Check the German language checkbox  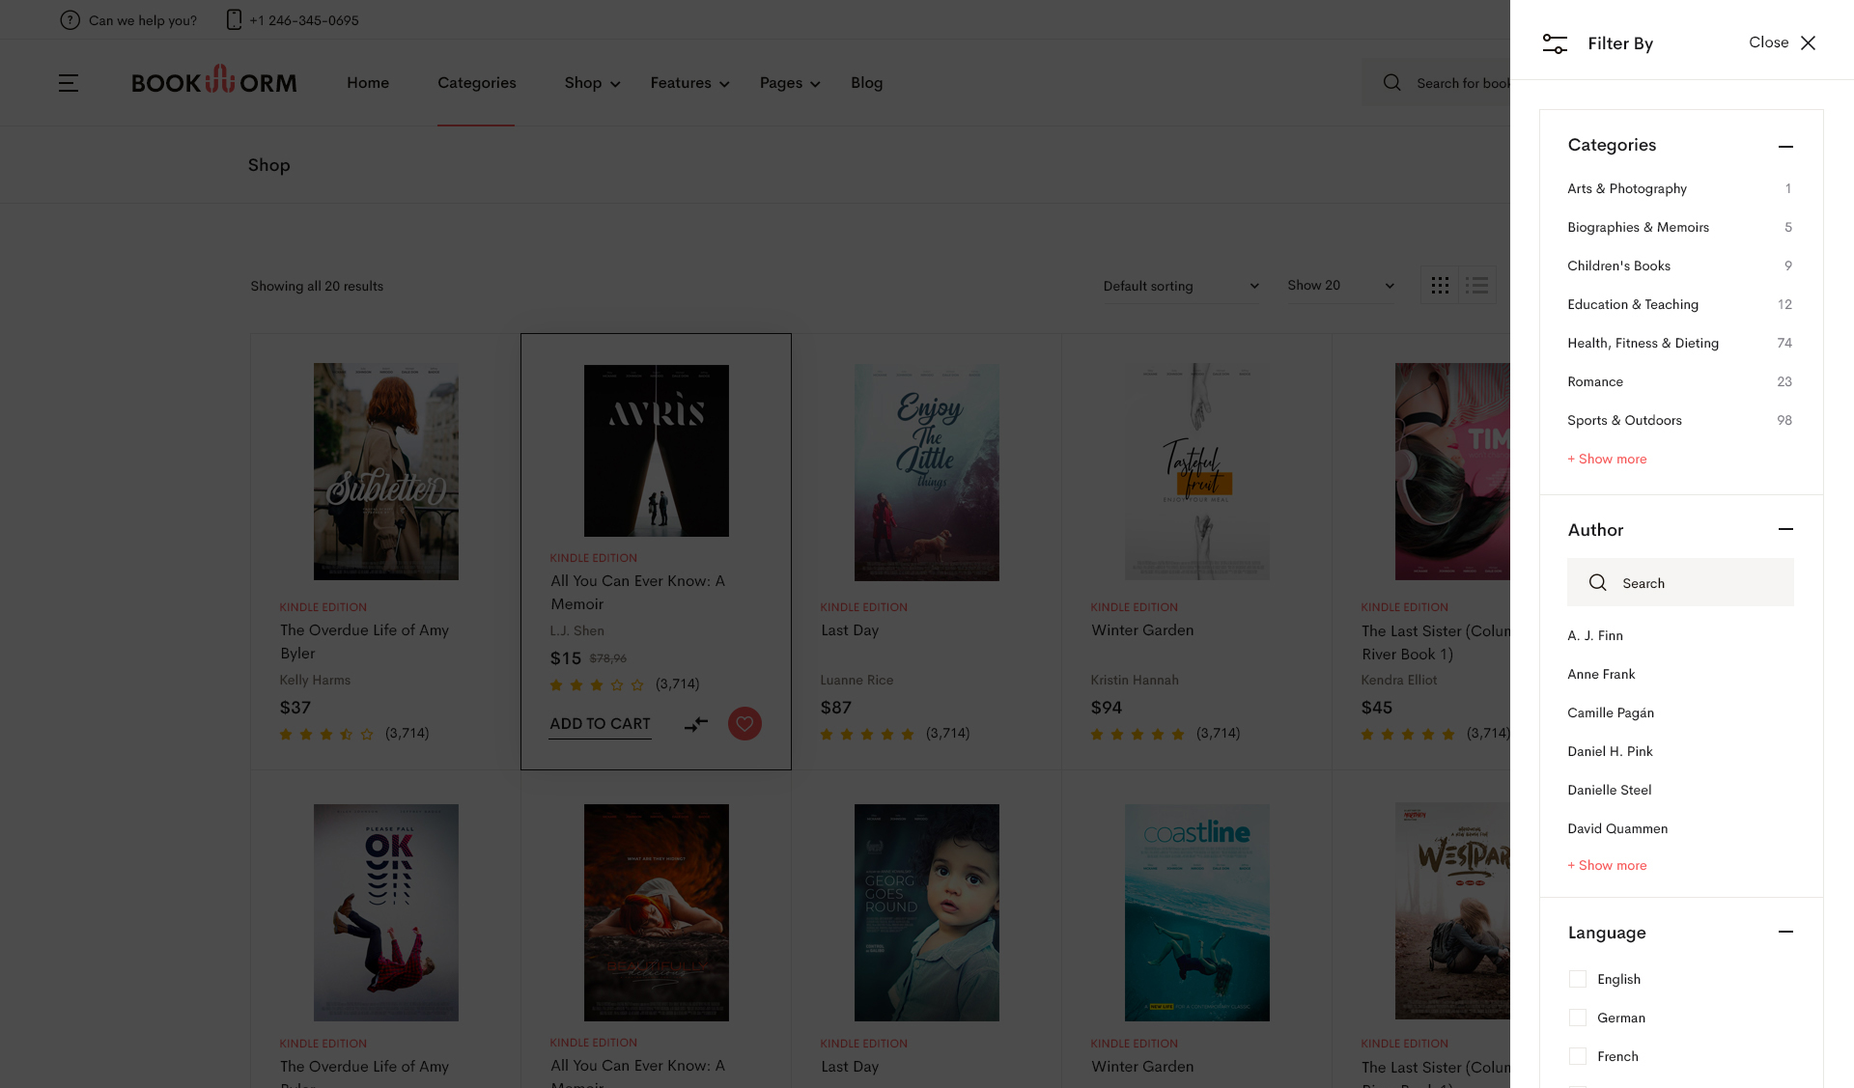[x=1578, y=1018]
